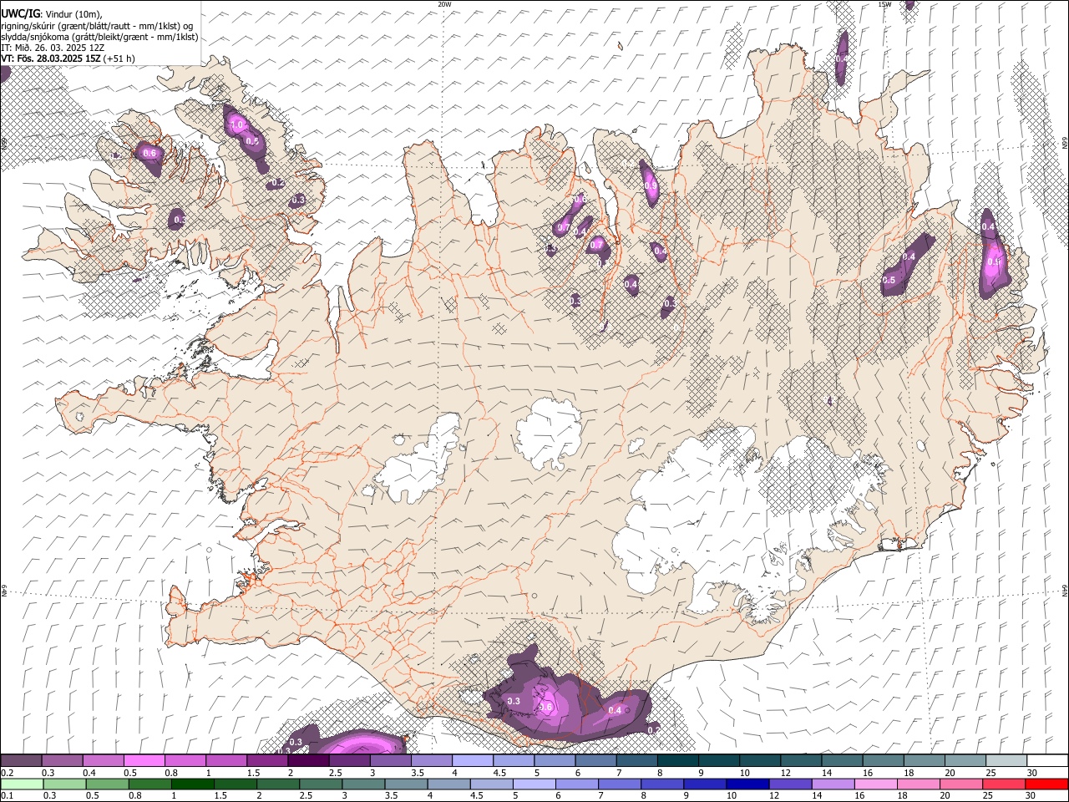Click the '20' label in the top legend row
The width and height of the screenshot is (1069, 802).
click(x=950, y=773)
